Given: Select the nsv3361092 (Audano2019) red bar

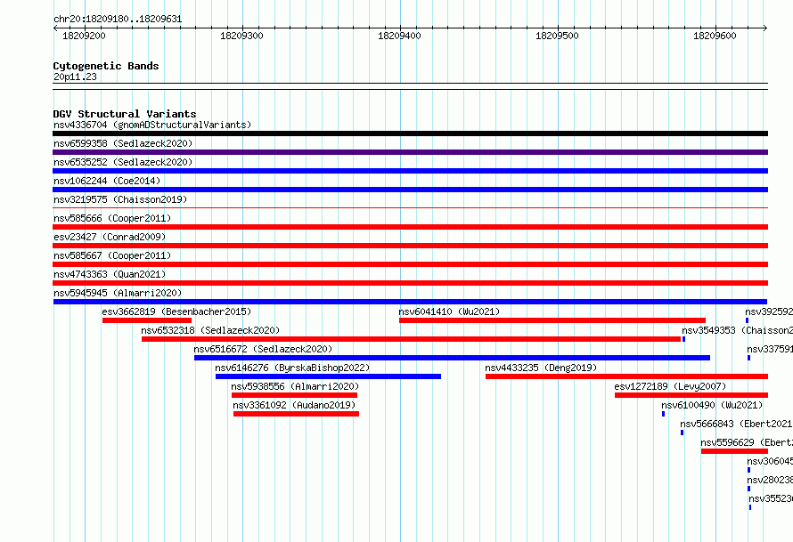Looking at the screenshot, I should point(297,414).
